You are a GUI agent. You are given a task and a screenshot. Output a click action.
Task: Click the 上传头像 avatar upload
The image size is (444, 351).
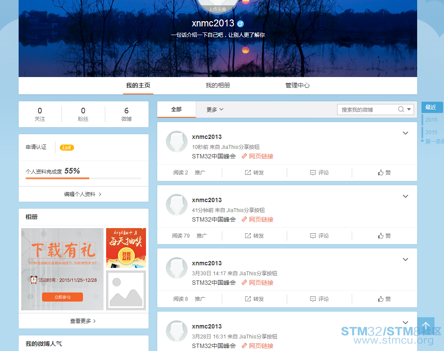point(218,9)
